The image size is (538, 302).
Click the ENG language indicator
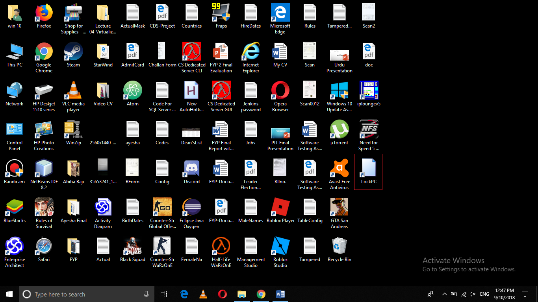click(x=484, y=294)
